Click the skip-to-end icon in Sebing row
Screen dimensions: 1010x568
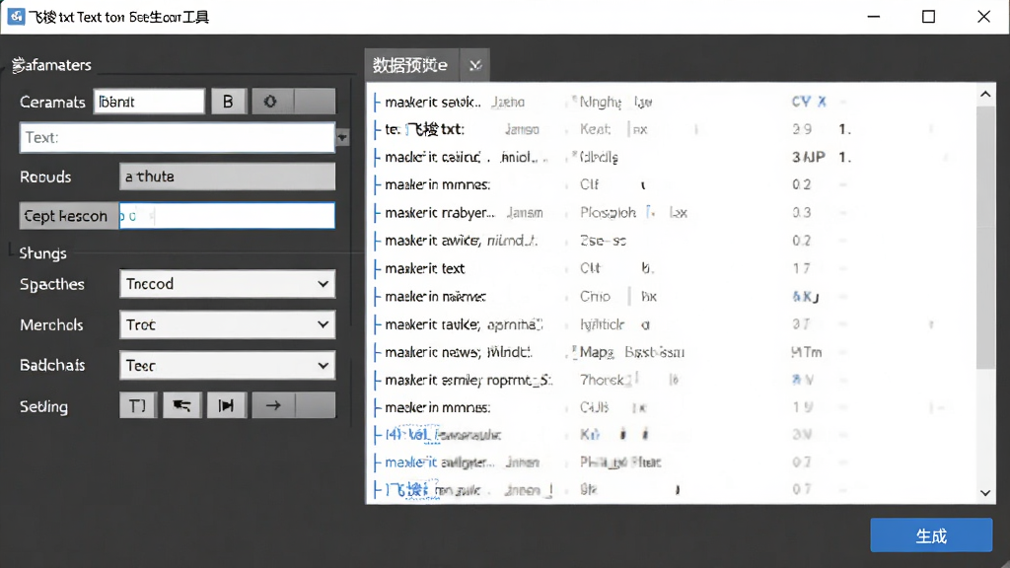(x=226, y=405)
